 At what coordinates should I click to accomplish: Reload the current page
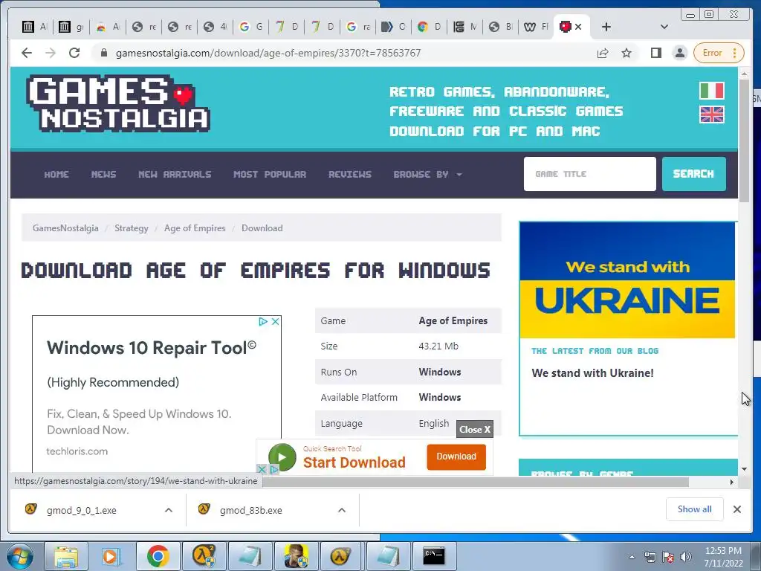point(74,53)
